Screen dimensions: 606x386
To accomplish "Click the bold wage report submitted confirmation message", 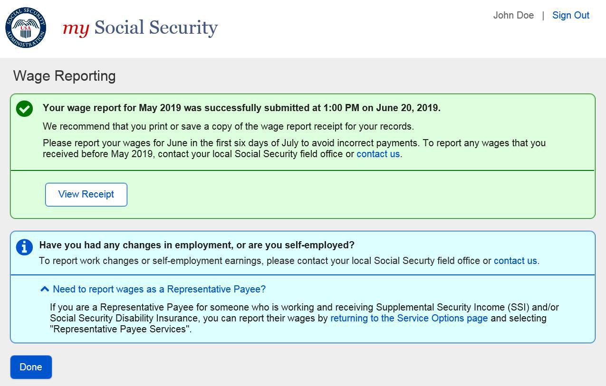I will (241, 108).
